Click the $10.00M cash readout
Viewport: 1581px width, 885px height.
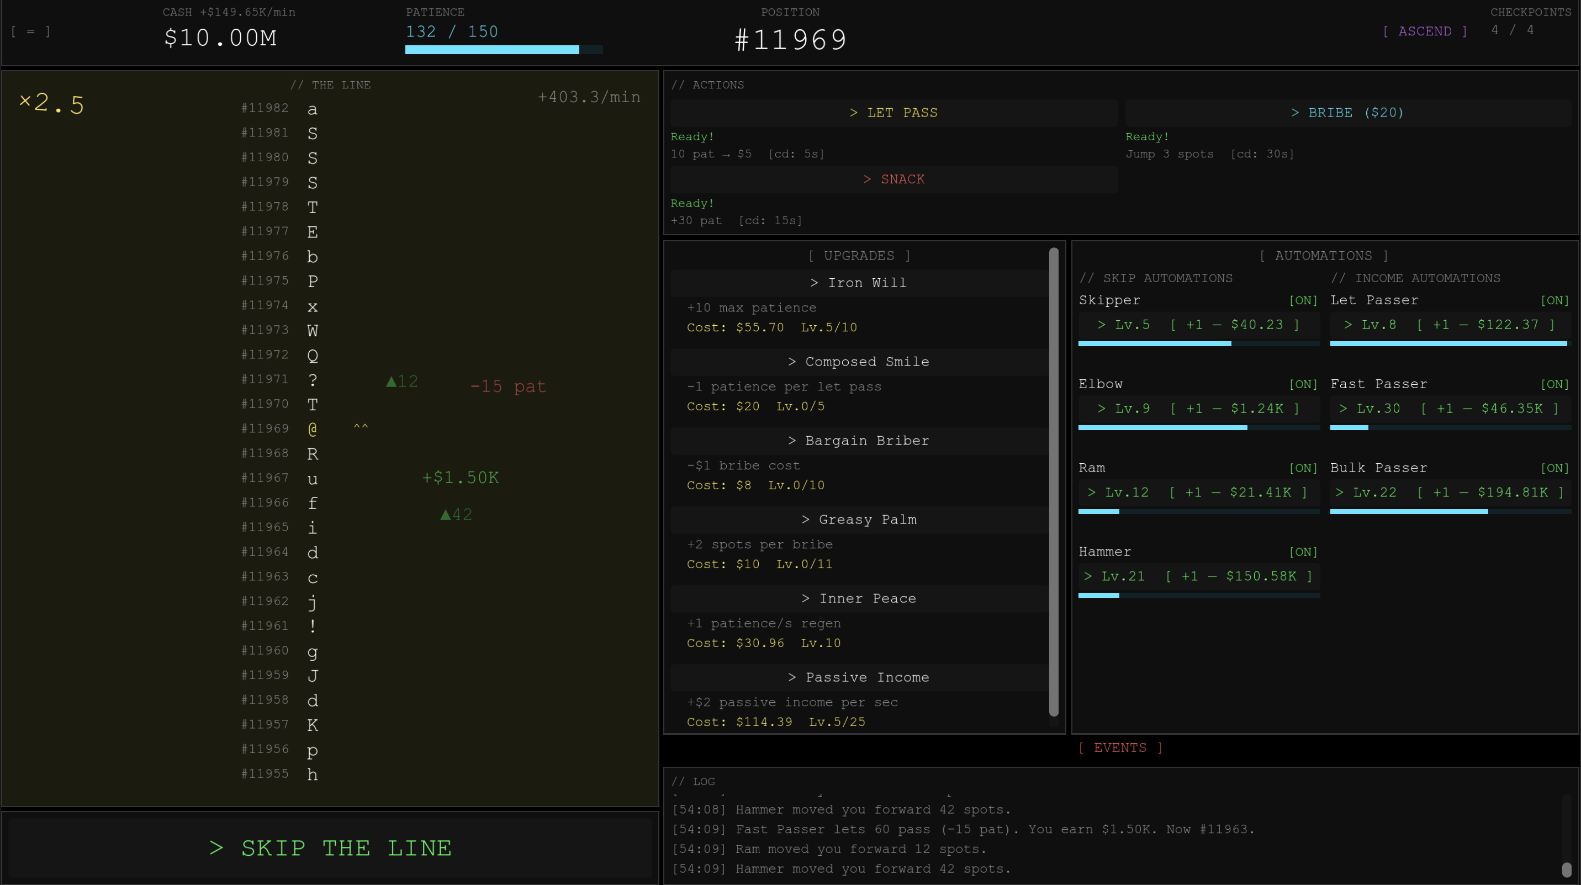tap(220, 38)
